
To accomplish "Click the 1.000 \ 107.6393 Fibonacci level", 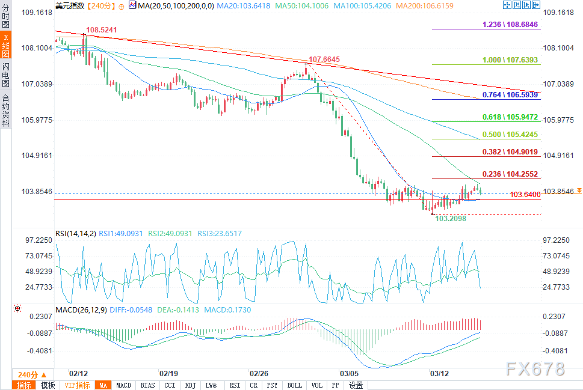I will click(510, 60).
